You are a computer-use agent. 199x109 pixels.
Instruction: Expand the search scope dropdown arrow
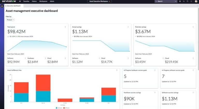click(x=176, y=1)
